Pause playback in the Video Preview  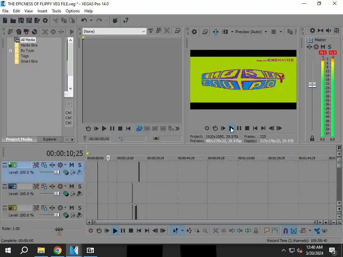pos(239,128)
